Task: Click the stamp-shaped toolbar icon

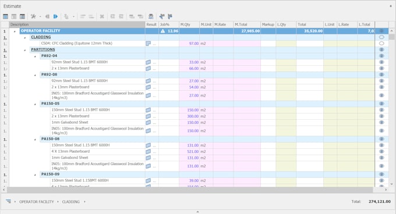Action: point(151,17)
